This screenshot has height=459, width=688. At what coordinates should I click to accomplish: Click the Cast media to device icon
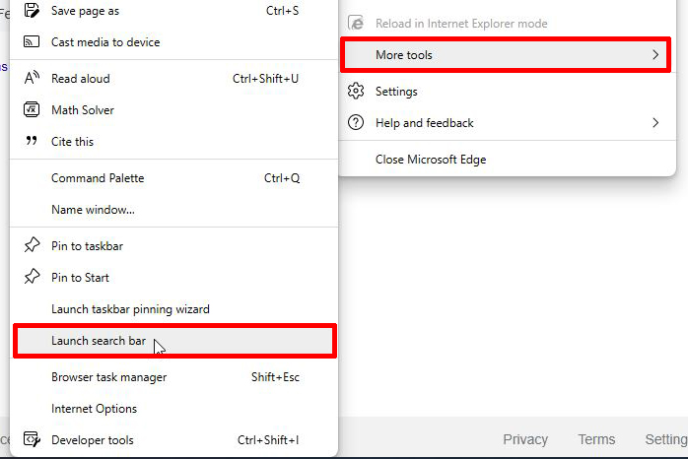[x=32, y=42]
